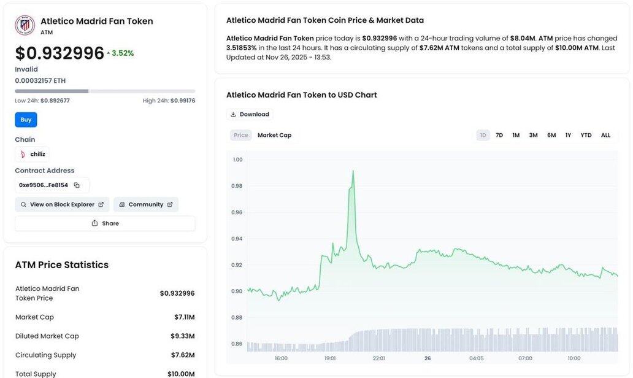Open the Community link button
The image size is (633, 378).
[145, 205]
